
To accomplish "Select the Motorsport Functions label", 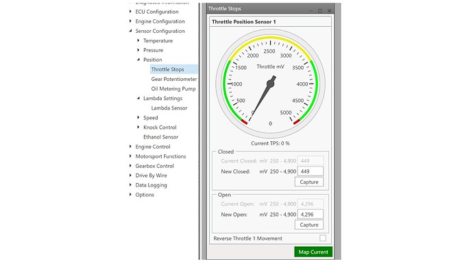I will tap(160, 156).
